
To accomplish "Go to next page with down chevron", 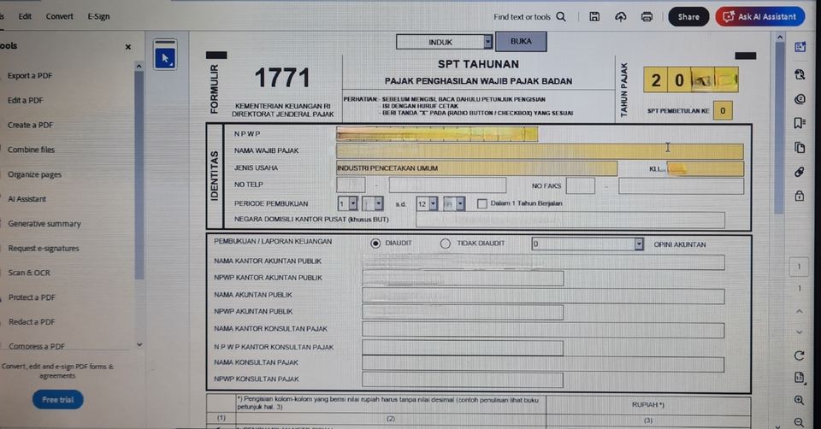I will click(x=799, y=332).
